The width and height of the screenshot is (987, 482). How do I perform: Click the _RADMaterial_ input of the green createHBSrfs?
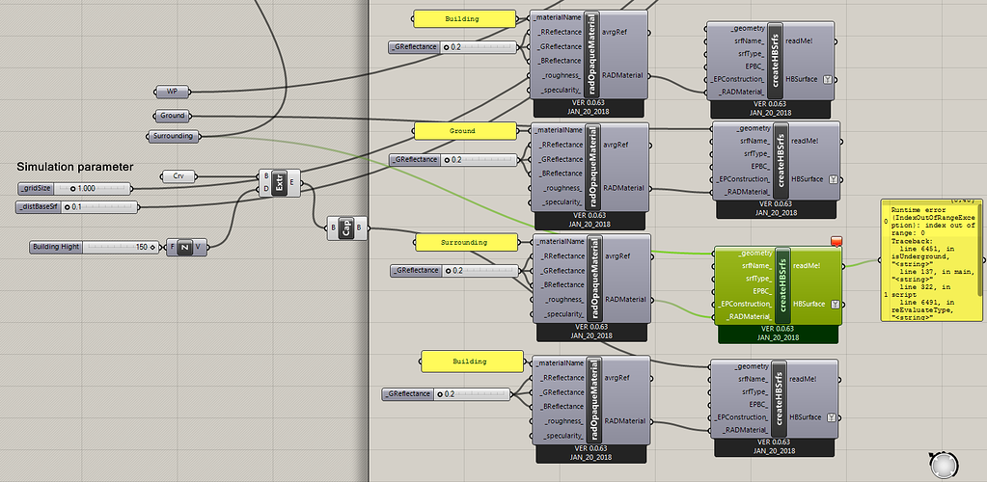tap(749, 316)
